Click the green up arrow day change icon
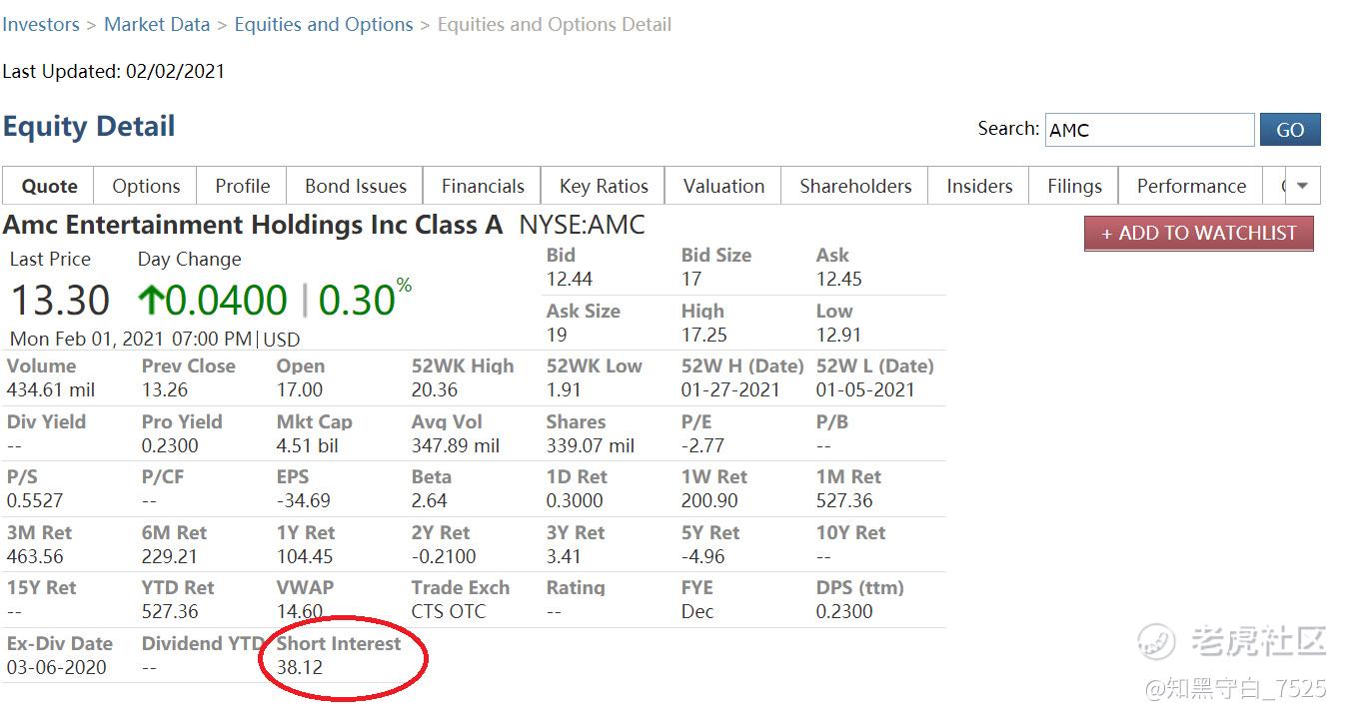 pyautogui.click(x=151, y=301)
